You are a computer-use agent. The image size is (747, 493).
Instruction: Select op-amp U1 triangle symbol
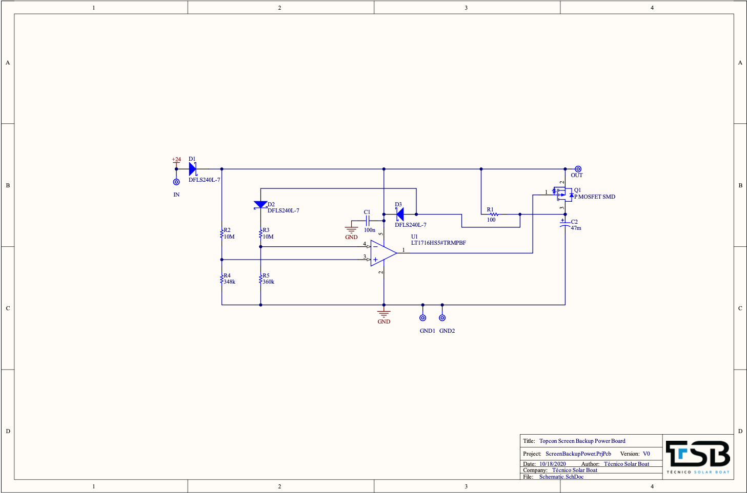tap(383, 253)
